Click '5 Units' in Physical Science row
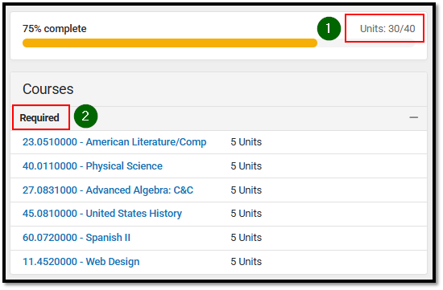This screenshot has width=443, height=290. pyautogui.click(x=246, y=166)
